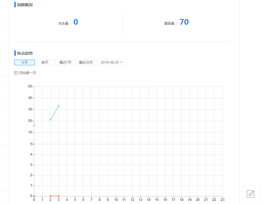270x204 pixels.
Task: Click the 点击量 value 0
Action: pyautogui.click(x=76, y=22)
